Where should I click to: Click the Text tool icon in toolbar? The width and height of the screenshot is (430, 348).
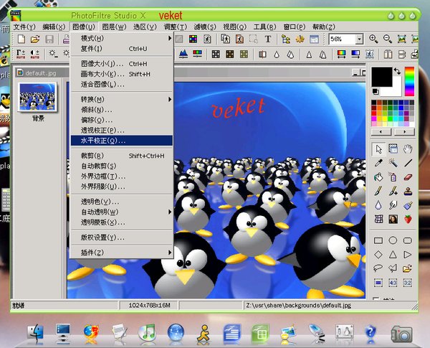[x=268, y=39]
